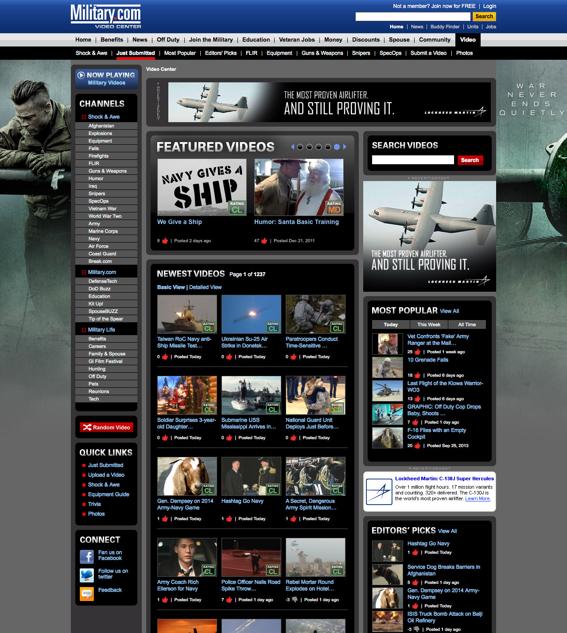Image resolution: width=567 pixels, height=633 pixels.
Task: Select the Today tab in Most Popular
Action: [x=391, y=324]
